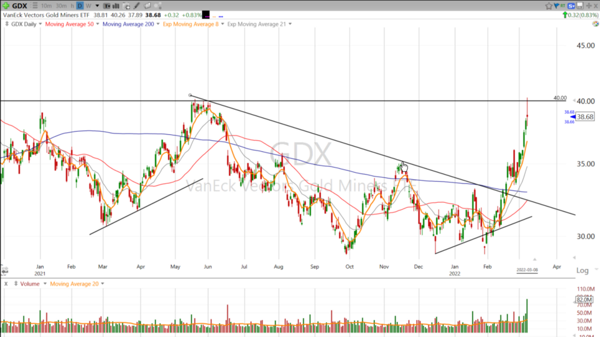Click the notes tag icon in toolbar
600x337 pixels.
(147, 6)
